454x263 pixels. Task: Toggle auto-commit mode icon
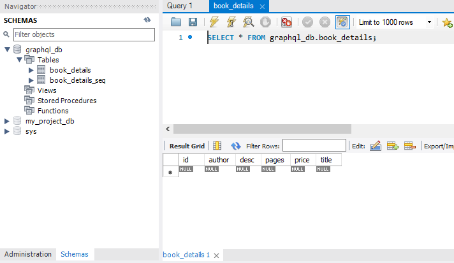click(x=342, y=22)
